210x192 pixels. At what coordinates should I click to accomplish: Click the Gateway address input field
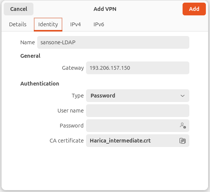137,68
